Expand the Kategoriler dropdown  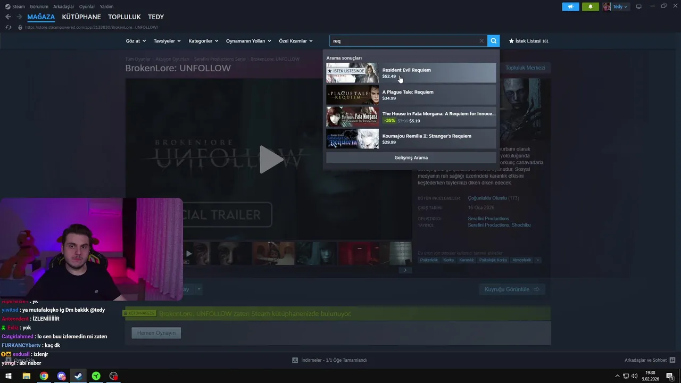click(x=204, y=41)
